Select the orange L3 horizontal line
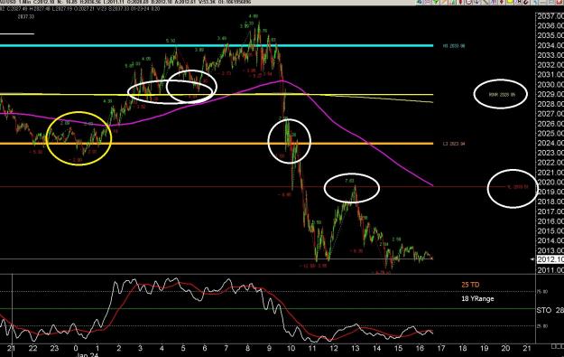 216,144
